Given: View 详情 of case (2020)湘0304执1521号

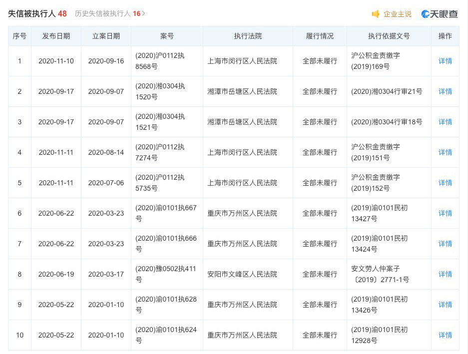Looking at the screenshot, I should 445,122.
